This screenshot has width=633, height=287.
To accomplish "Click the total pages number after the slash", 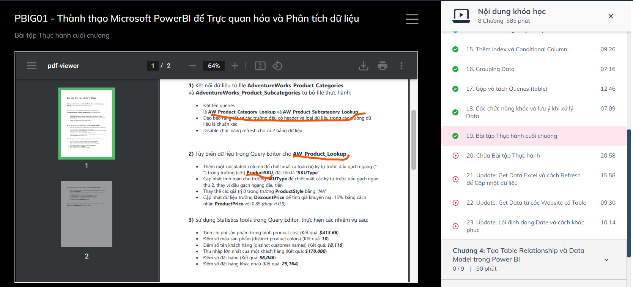I will [x=168, y=66].
